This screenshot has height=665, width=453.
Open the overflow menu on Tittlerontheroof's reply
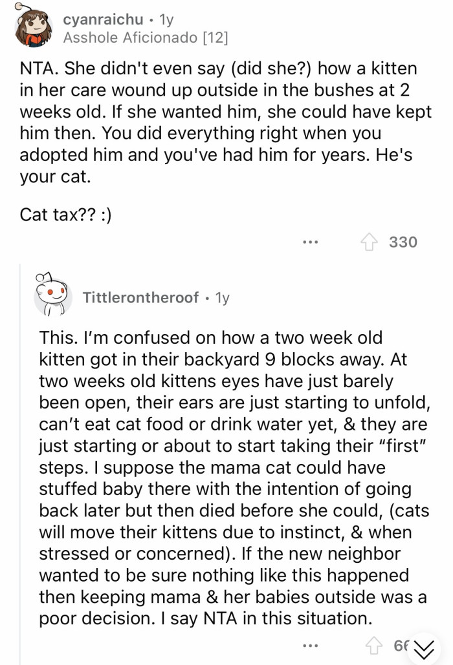tap(311, 645)
